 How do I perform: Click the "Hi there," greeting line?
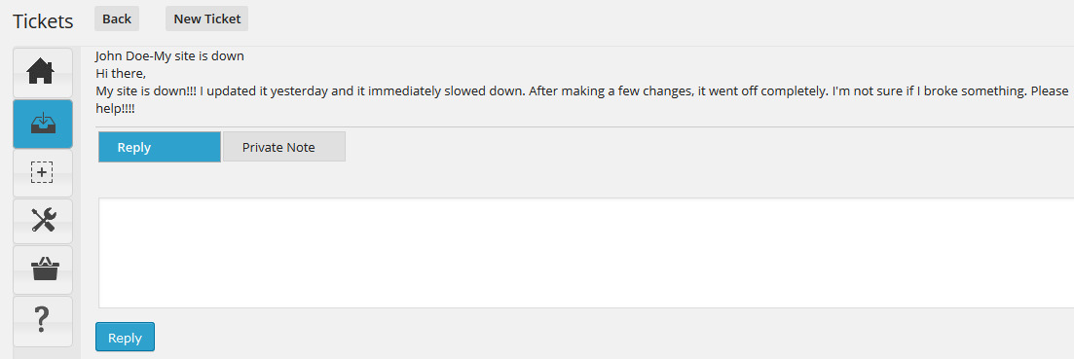coord(121,73)
